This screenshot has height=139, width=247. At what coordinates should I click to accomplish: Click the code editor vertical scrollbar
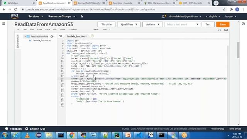pos(227,85)
